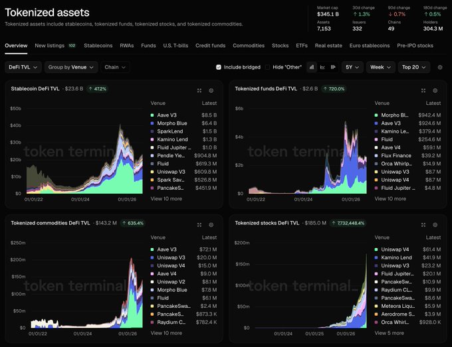Click the Tokenized commodities TVL area chart

[x=86, y=285]
